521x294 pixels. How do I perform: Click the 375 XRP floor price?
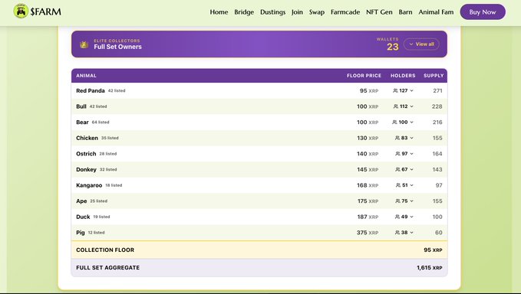click(368, 233)
